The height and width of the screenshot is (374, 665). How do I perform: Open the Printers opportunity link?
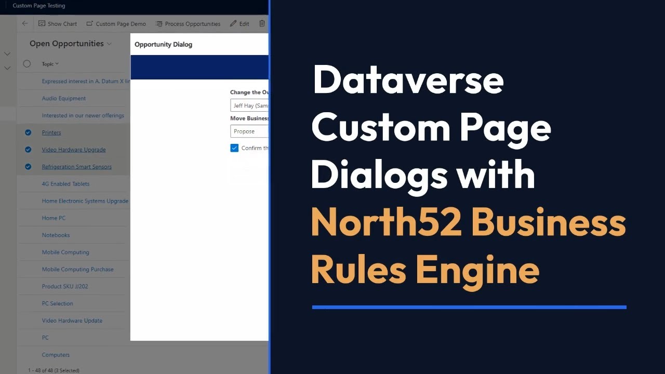(51, 132)
